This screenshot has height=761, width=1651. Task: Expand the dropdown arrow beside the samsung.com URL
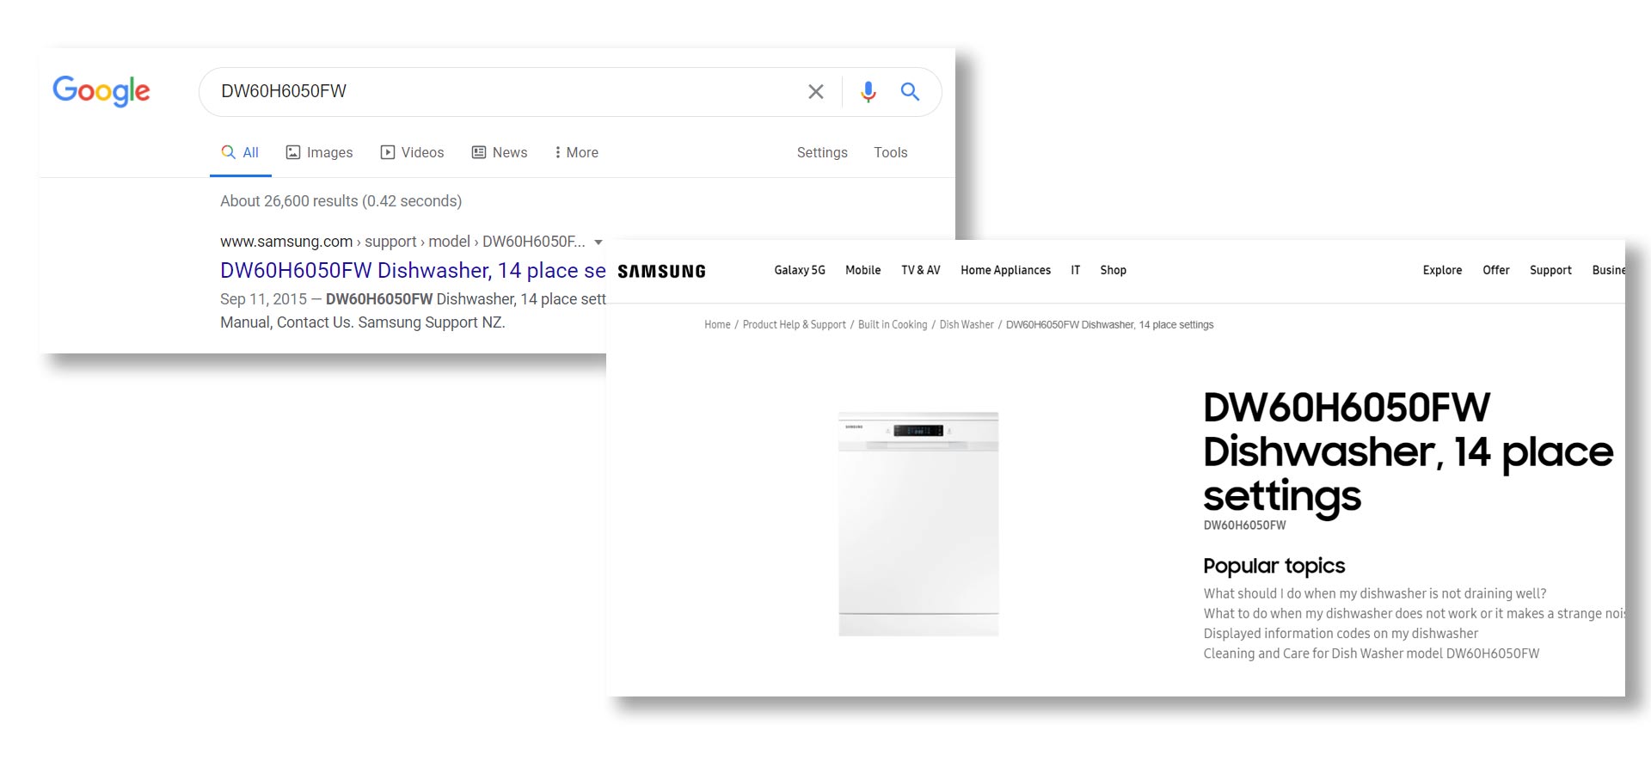point(598,242)
